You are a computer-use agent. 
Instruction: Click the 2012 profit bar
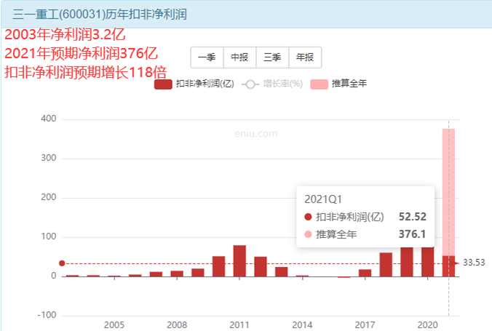tap(261, 267)
